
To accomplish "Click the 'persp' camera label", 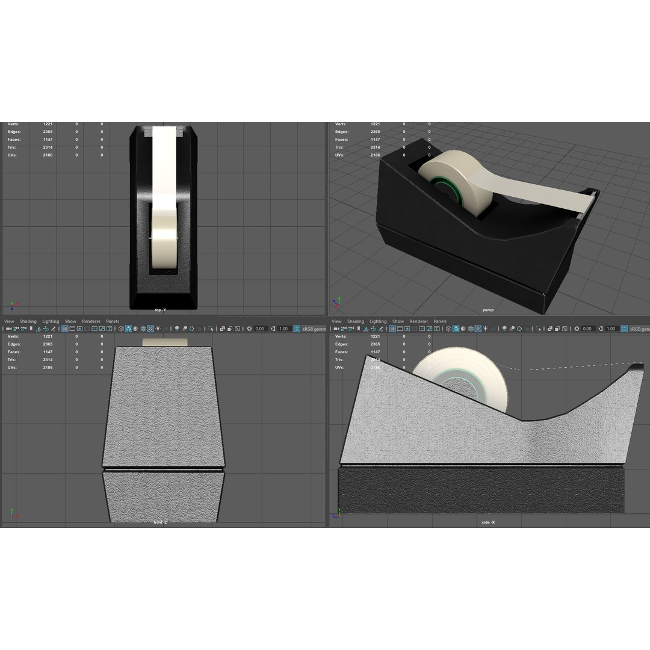I will coord(488,310).
